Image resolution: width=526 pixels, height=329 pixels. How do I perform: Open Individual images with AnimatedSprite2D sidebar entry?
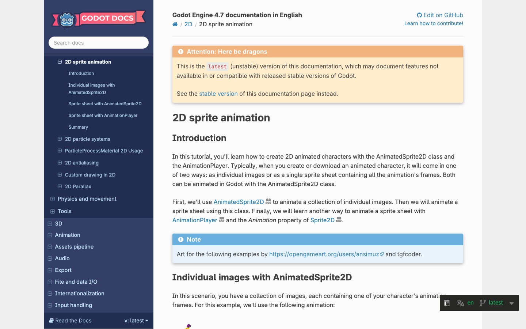(x=92, y=89)
